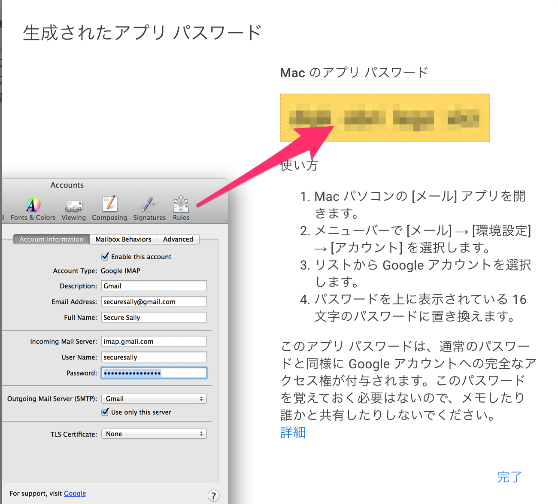This screenshot has width=558, height=504.
Task: Open the Composing preferences icon
Action: tap(109, 209)
